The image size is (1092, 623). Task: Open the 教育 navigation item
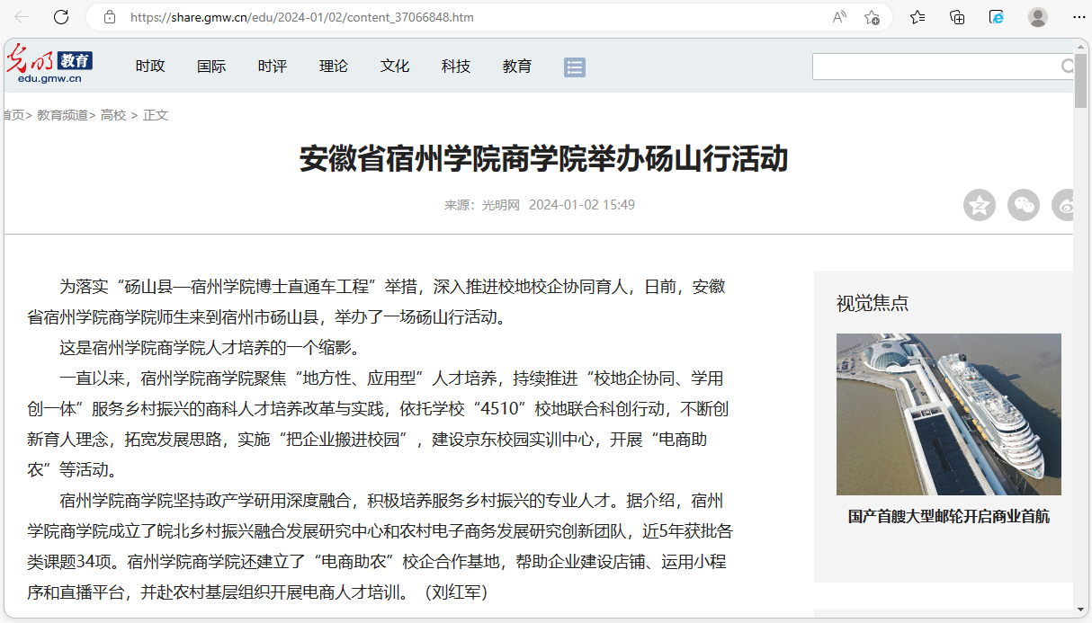(x=517, y=66)
